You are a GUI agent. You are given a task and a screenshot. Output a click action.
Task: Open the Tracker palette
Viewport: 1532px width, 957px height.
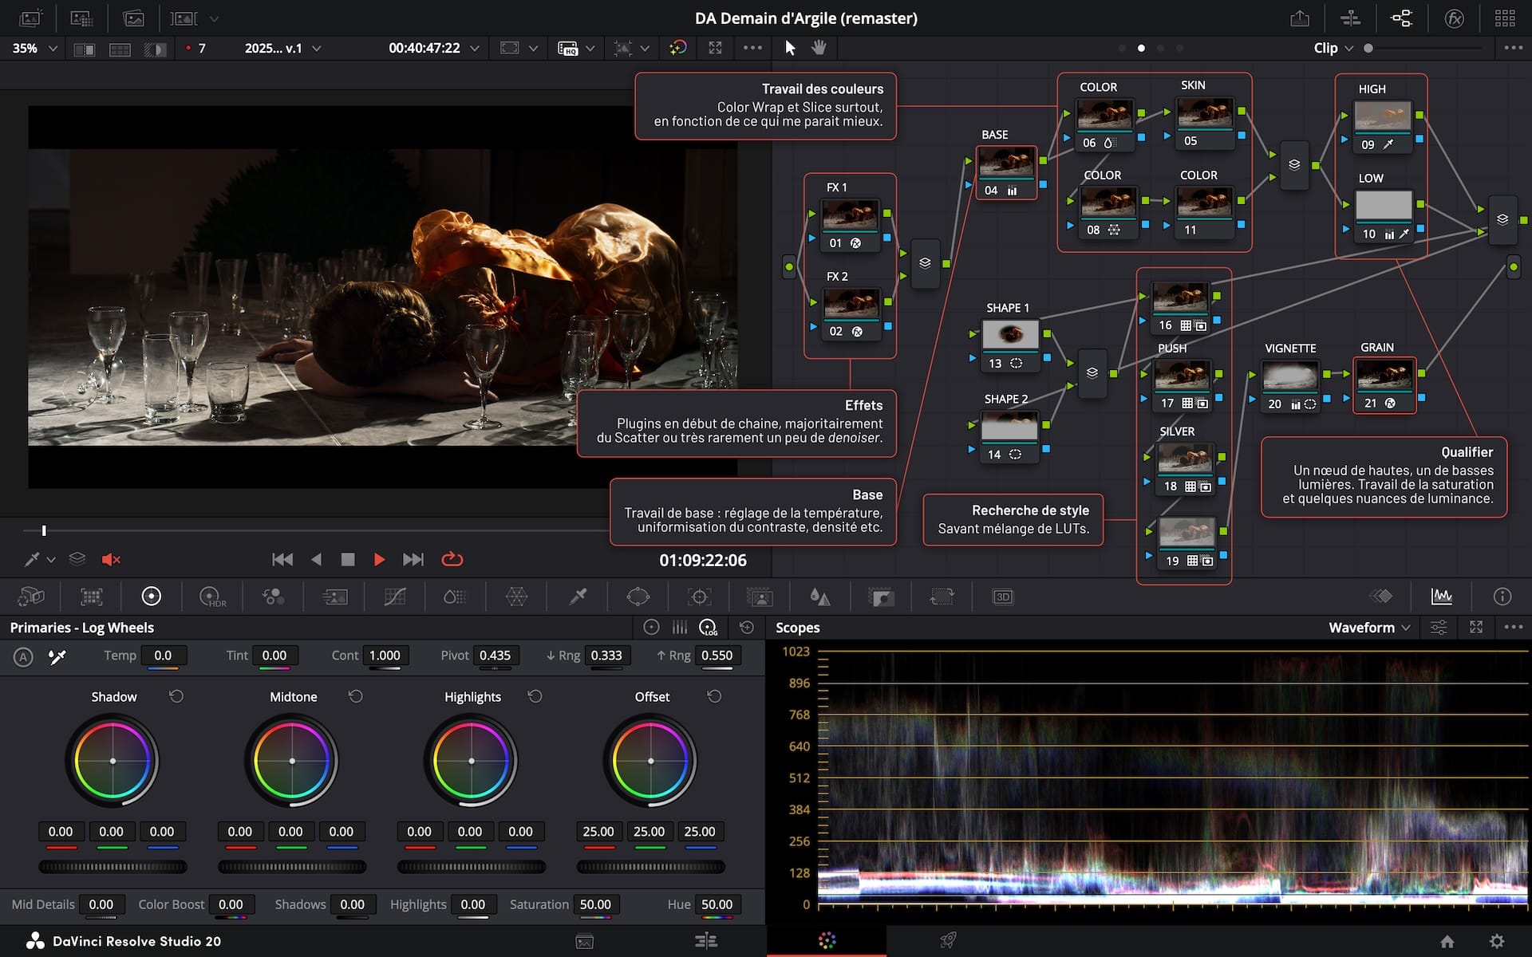pos(699,597)
